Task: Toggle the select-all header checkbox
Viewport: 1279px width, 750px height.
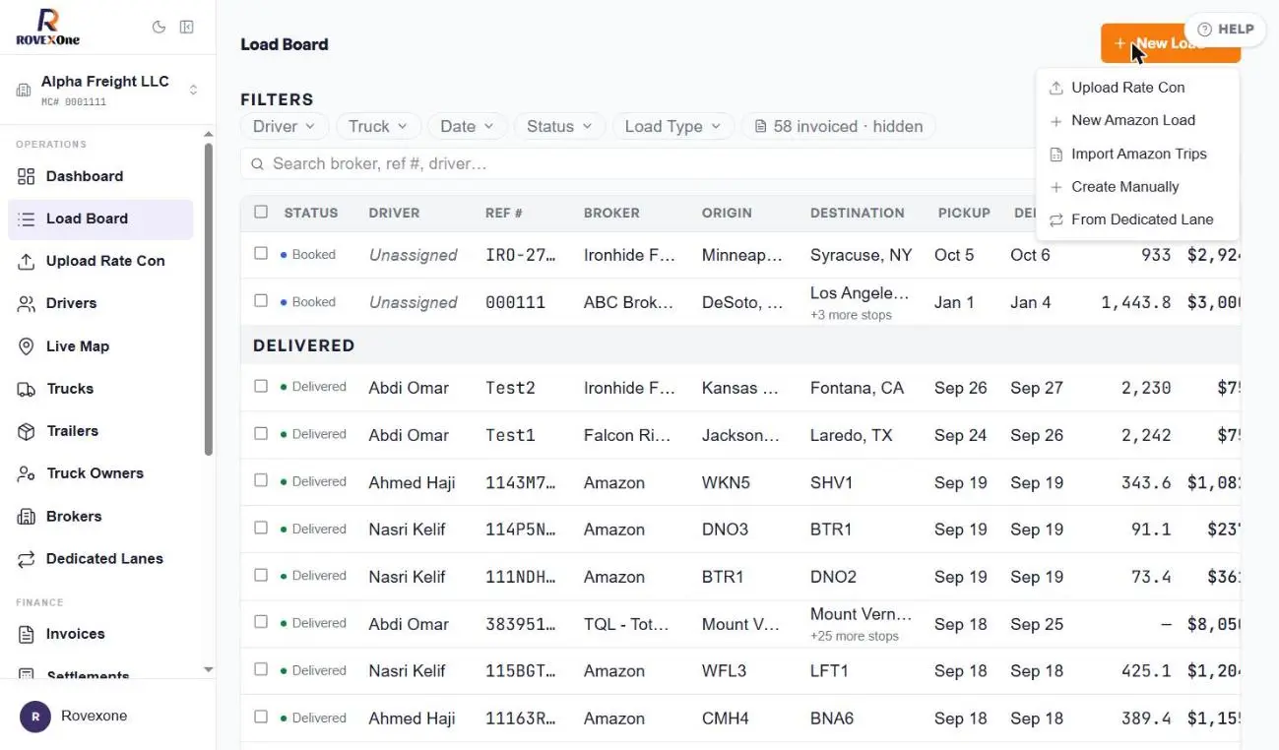Action: pos(261,212)
